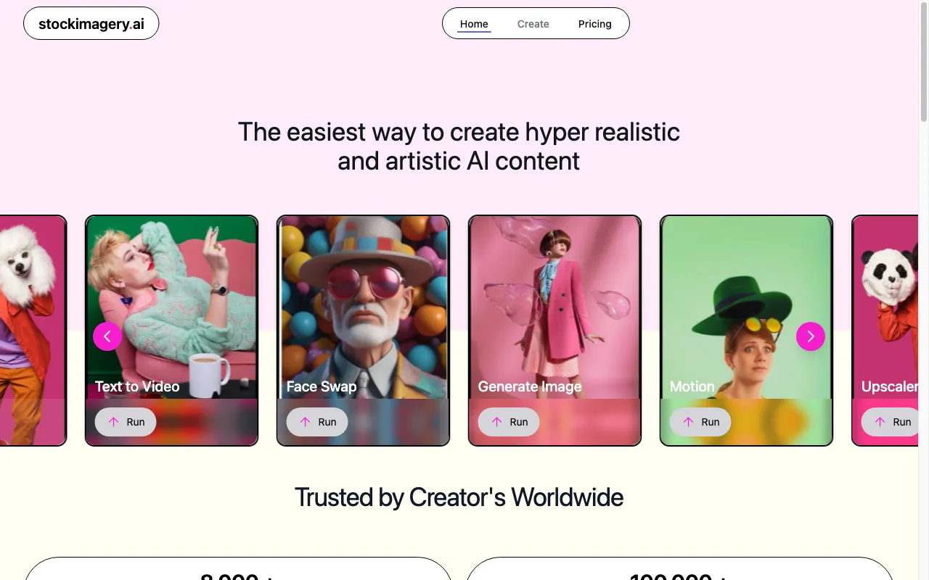Run the Motion tool
Viewport: 929px width, 580px height.
pyautogui.click(x=700, y=422)
